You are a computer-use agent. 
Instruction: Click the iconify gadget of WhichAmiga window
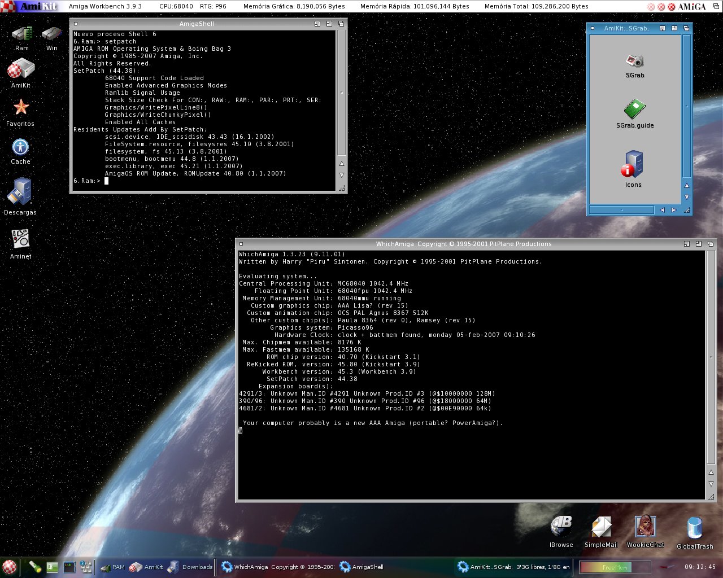point(687,244)
